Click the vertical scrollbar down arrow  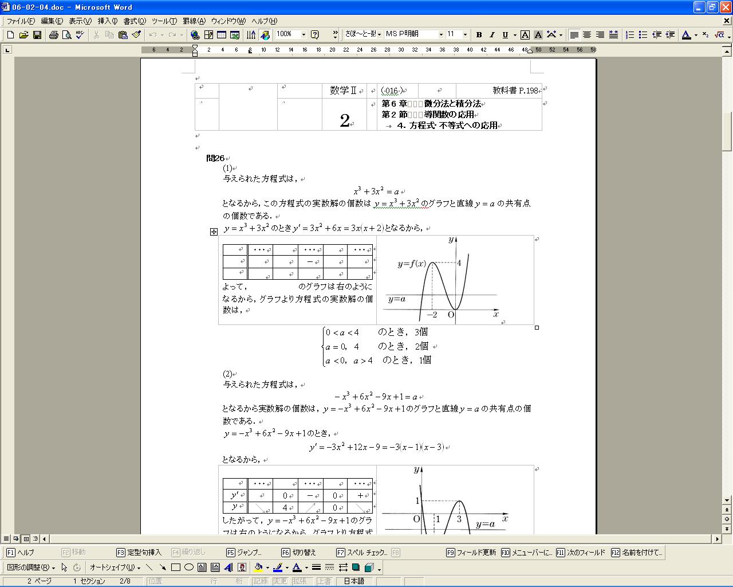click(x=727, y=500)
